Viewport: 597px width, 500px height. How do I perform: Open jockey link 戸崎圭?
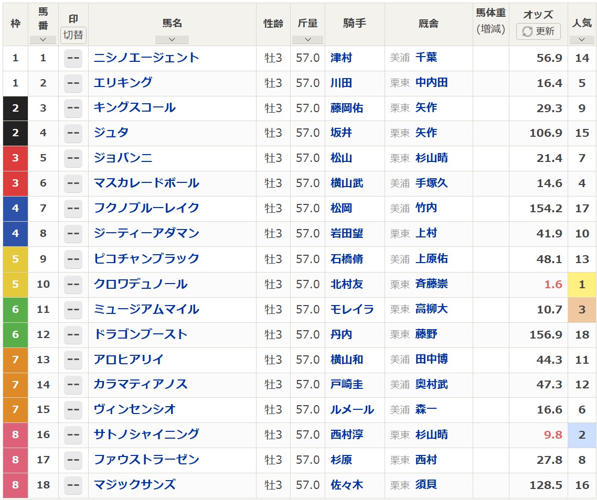click(x=347, y=385)
